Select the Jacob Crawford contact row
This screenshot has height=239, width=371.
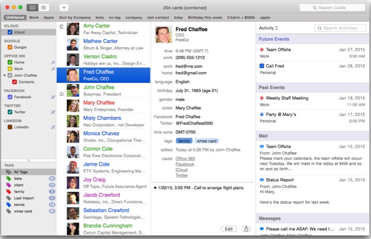pos(104,198)
